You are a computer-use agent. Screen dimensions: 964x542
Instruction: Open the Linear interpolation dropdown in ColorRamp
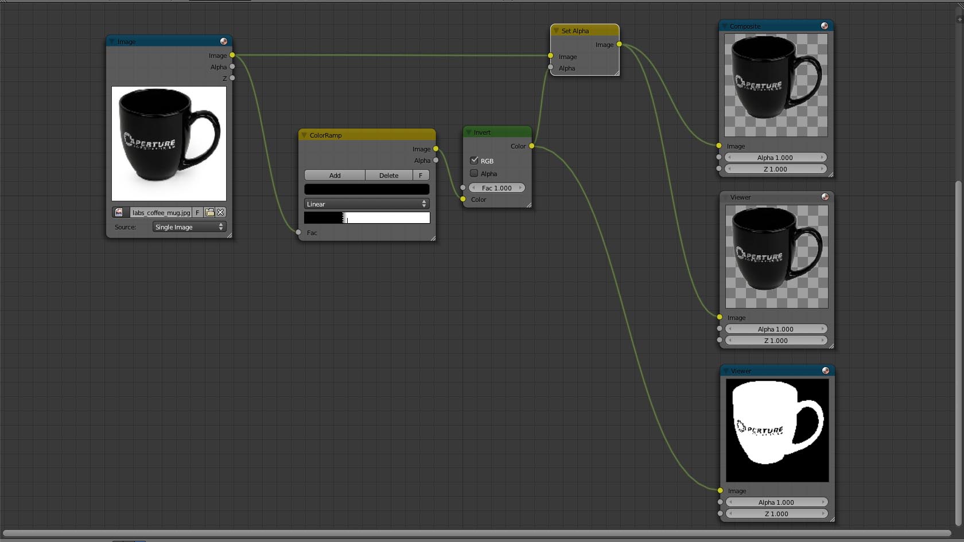click(x=367, y=204)
